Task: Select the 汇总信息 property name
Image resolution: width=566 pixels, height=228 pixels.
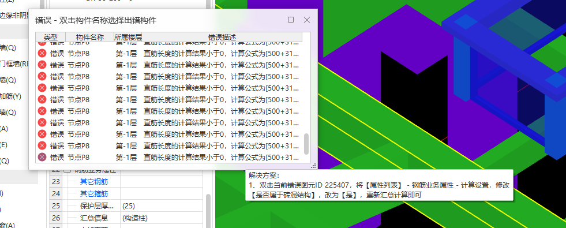Action: [94, 218]
